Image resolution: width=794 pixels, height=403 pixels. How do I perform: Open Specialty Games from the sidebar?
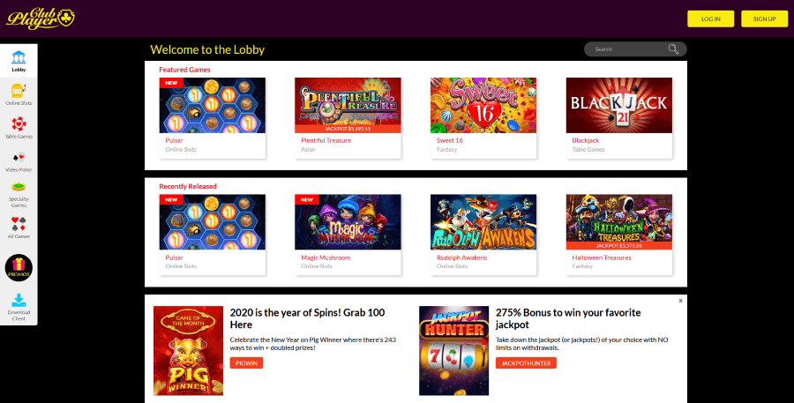19,187
